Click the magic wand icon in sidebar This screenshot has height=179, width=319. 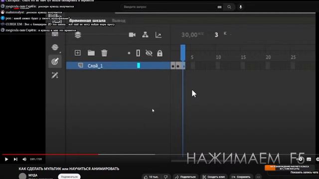coord(55,75)
